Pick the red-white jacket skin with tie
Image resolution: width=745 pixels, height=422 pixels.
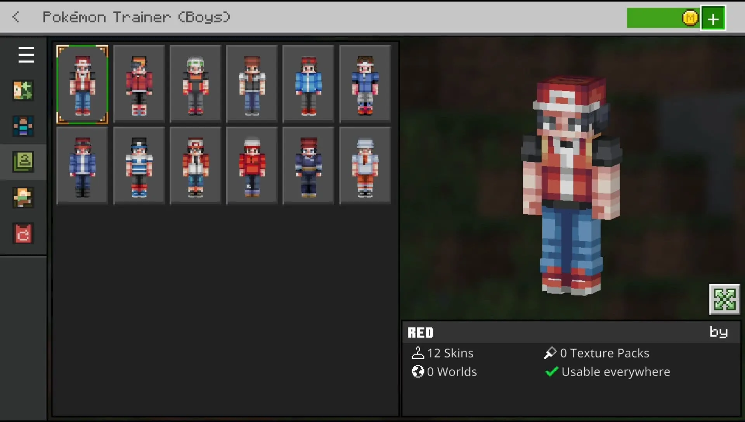coord(196,166)
